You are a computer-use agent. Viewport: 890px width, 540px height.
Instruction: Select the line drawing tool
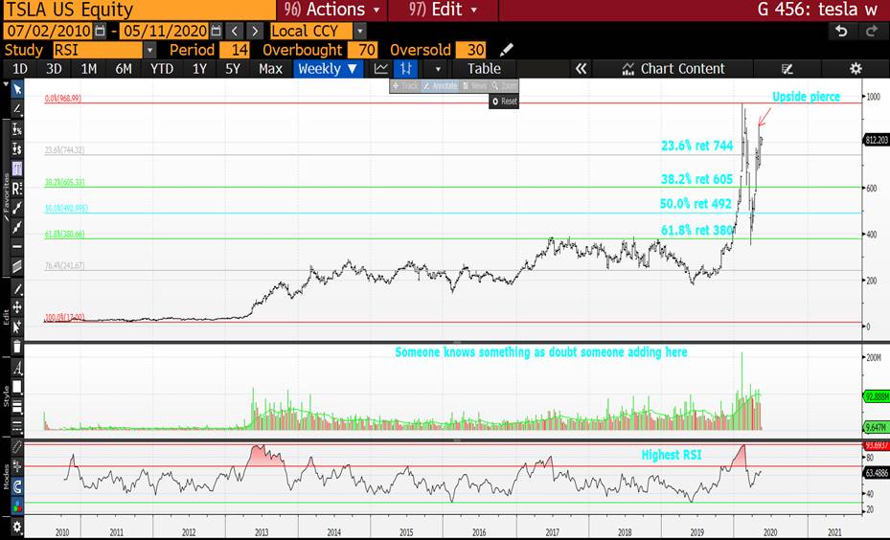pos(17,109)
